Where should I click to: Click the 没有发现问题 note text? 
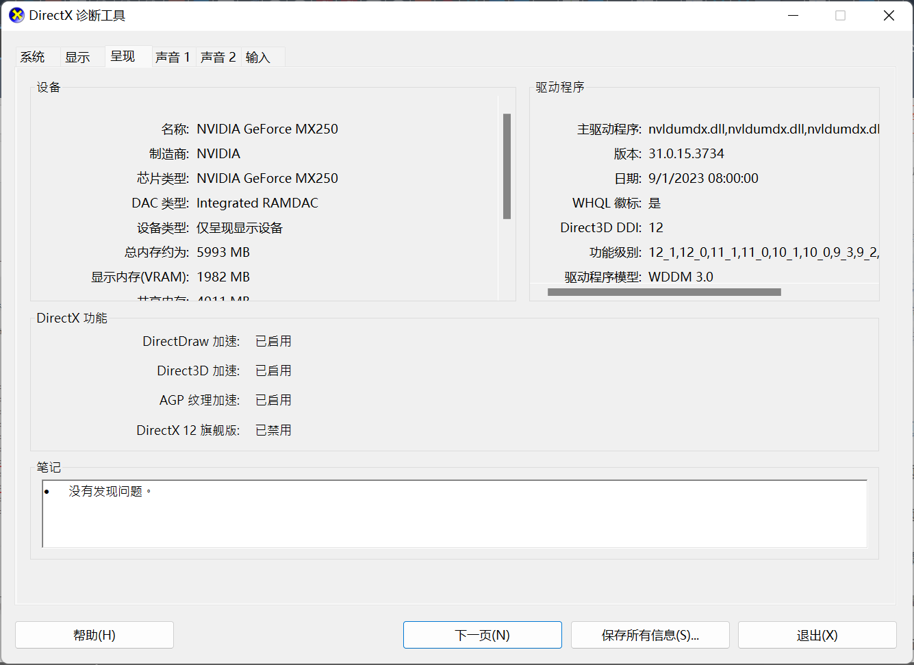(110, 491)
